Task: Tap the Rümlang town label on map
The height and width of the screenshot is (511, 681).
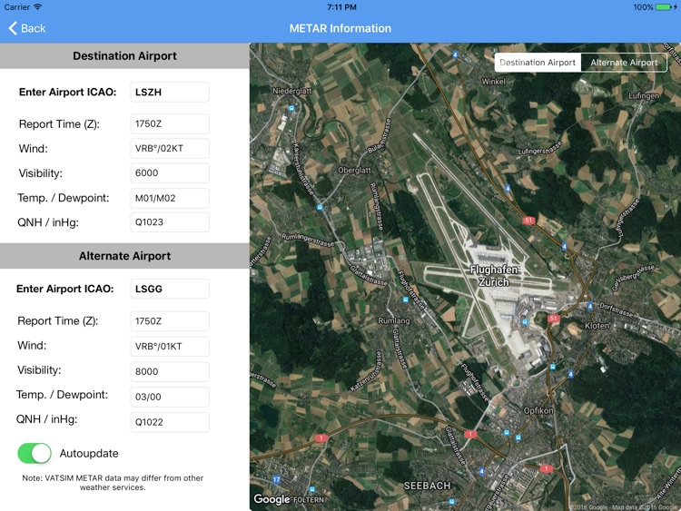Action: pyautogui.click(x=393, y=320)
